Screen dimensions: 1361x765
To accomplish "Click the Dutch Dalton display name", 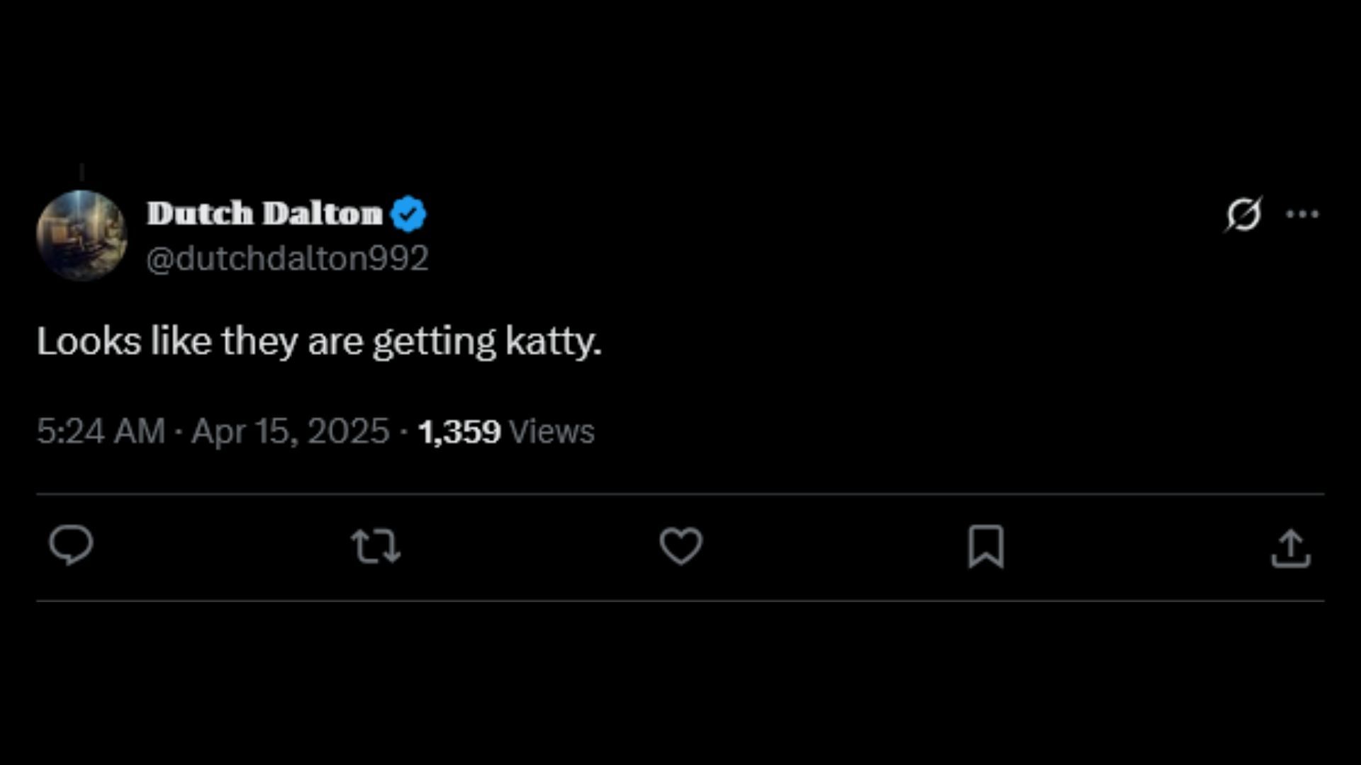I will pyautogui.click(x=264, y=214).
